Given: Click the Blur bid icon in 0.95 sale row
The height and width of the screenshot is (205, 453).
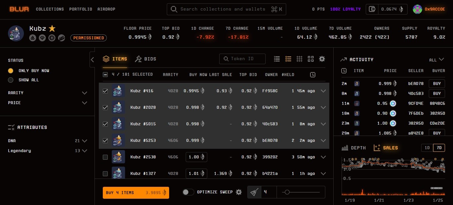Looking at the screenshot, I should tap(393, 103).
